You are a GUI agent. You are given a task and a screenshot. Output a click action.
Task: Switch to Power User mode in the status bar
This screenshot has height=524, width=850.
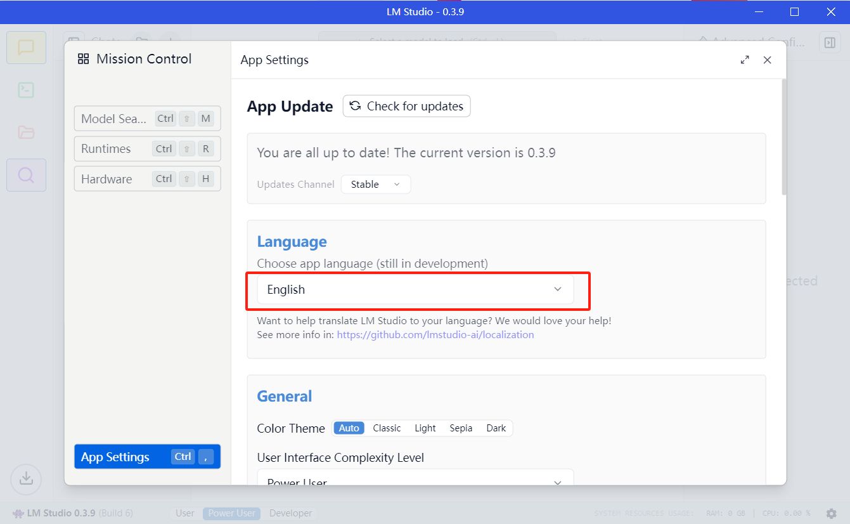pyautogui.click(x=232, y=513)
